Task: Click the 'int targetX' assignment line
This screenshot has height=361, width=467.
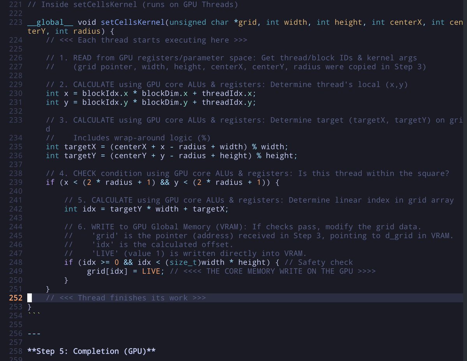Action: (x=167, y=147)
